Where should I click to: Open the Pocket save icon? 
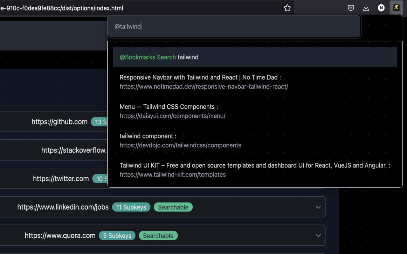351,8
